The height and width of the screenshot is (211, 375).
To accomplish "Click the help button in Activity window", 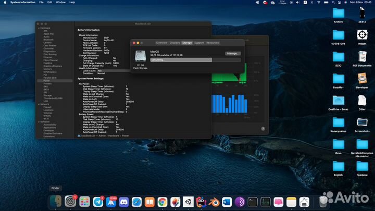I will [263, 129].
